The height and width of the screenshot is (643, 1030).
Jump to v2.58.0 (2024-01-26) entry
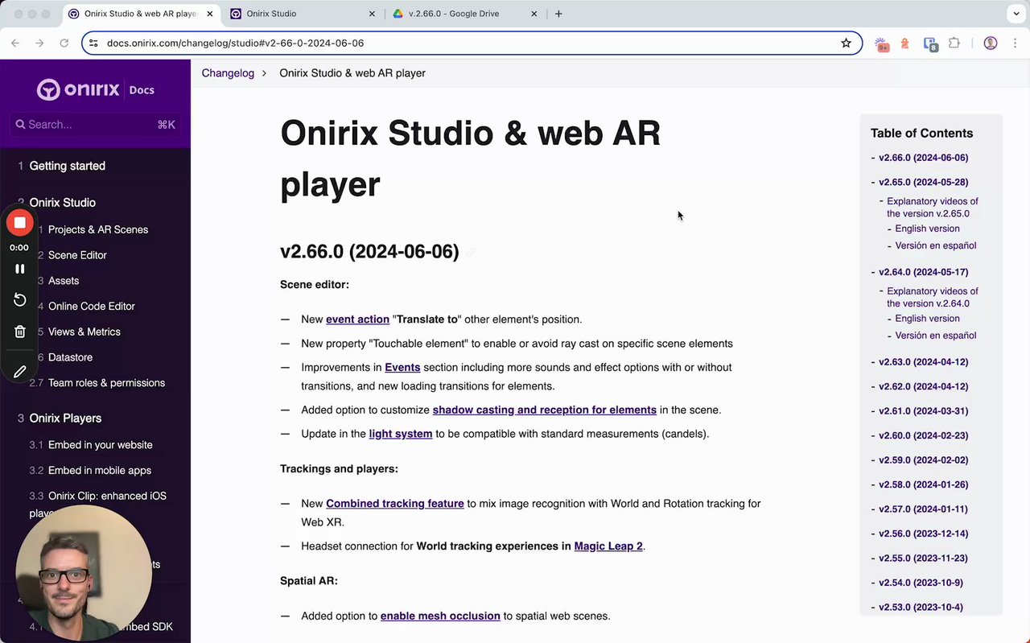coord(923,485)
